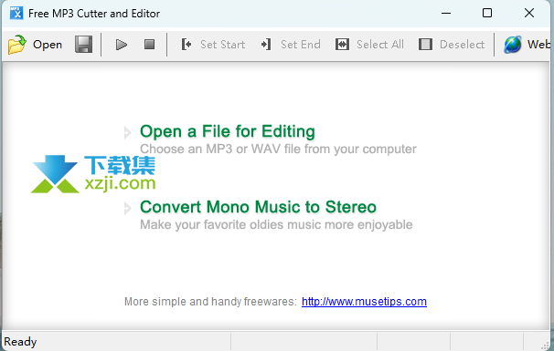Visit the http://www.musetips.com hyperlink
554x351 pixels.
[x=364, y=302]
